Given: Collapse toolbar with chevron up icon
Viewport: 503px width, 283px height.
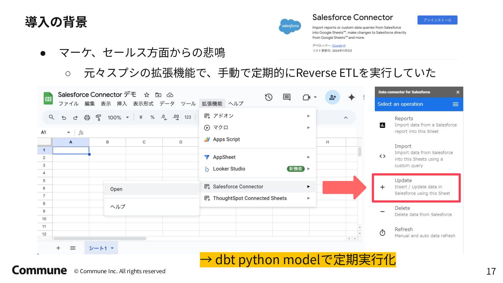Looking at the screenshot, I should 346,118.
